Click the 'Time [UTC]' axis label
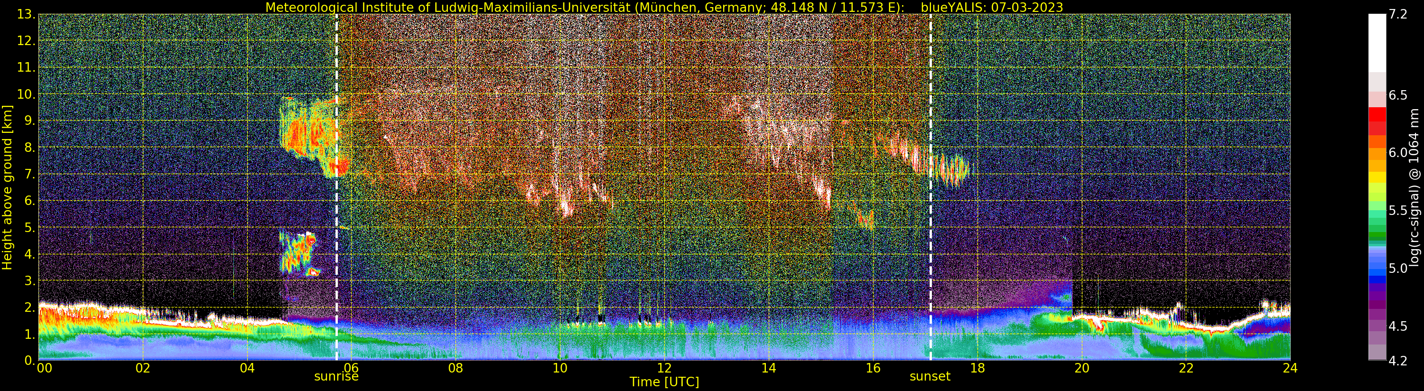This screenshot has width=1424, height=391. [664, 382]
